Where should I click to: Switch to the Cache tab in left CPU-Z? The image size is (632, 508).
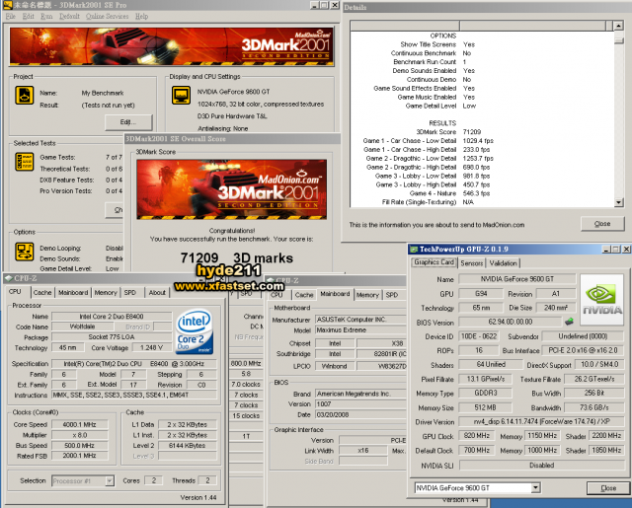click(42, 293)
